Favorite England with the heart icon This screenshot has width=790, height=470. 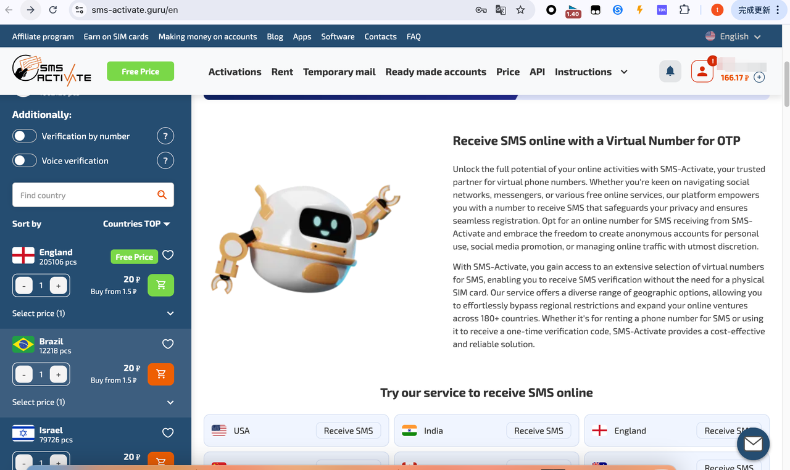(168, 255)
